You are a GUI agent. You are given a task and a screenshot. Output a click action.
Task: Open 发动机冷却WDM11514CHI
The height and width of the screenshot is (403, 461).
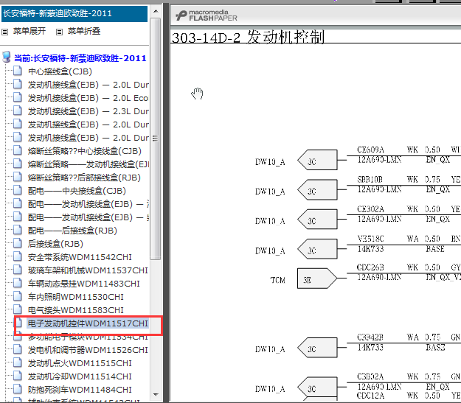point(80,376)
